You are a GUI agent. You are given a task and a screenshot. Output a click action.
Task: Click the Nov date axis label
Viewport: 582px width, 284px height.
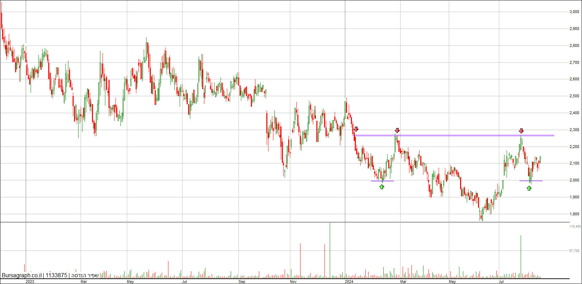coord(293,282)
